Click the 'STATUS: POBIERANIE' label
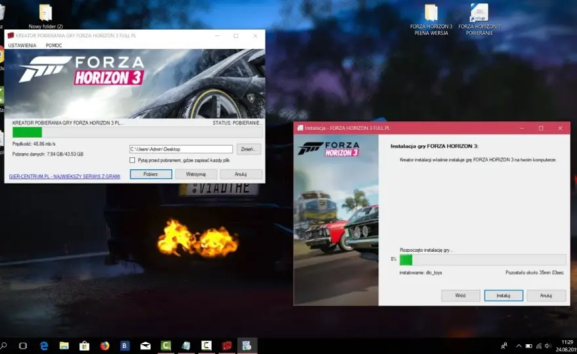577x354 pixels. pos(236,123)
